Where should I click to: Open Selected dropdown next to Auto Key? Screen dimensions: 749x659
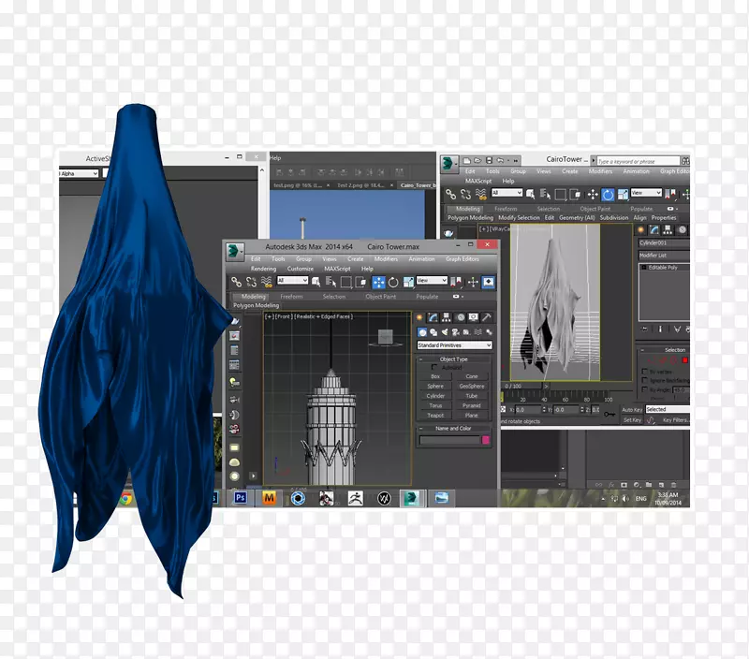tap(668, 409)
